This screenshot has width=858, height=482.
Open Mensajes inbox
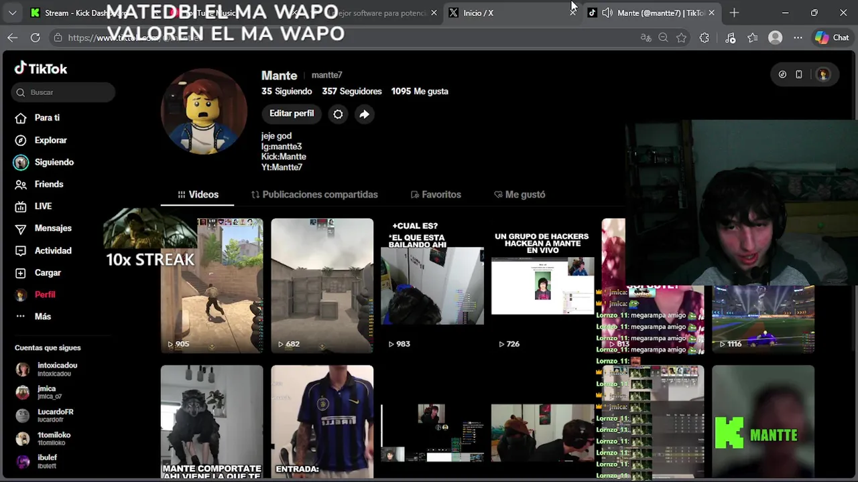pos(52,228)
